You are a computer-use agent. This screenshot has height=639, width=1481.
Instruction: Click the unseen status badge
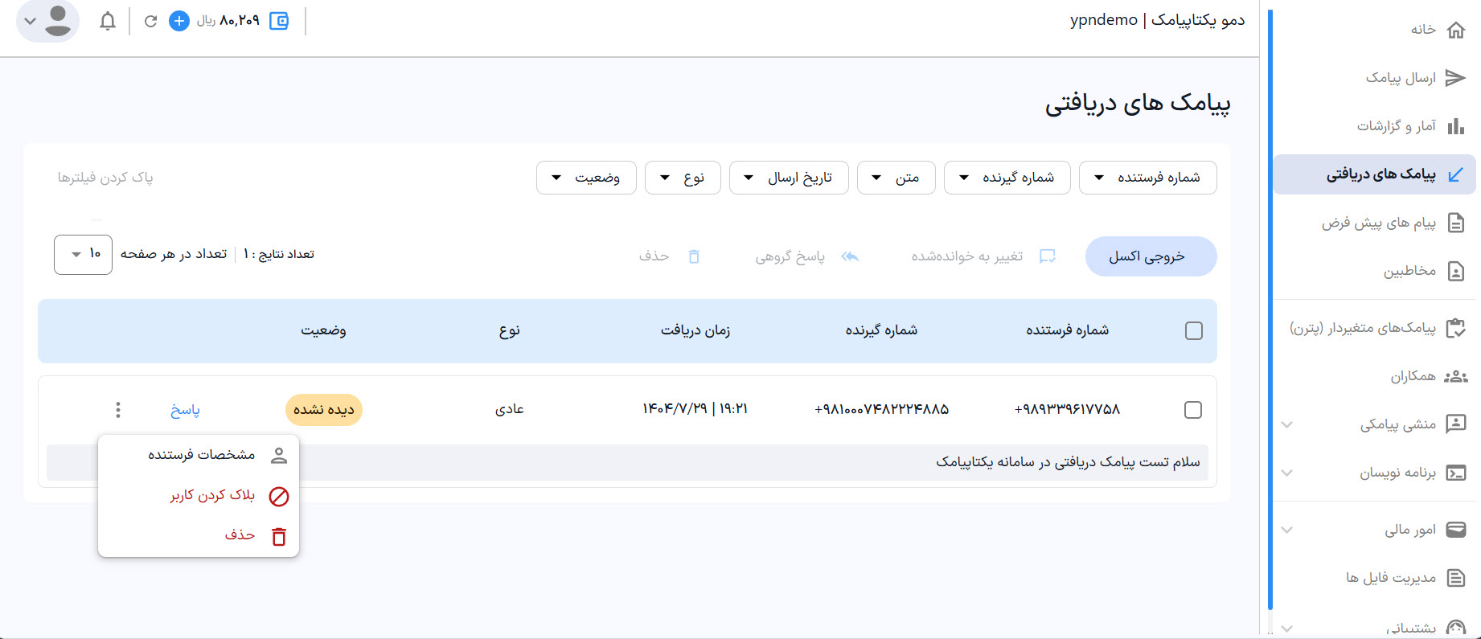pyautogui.click(x=324, y=410)
